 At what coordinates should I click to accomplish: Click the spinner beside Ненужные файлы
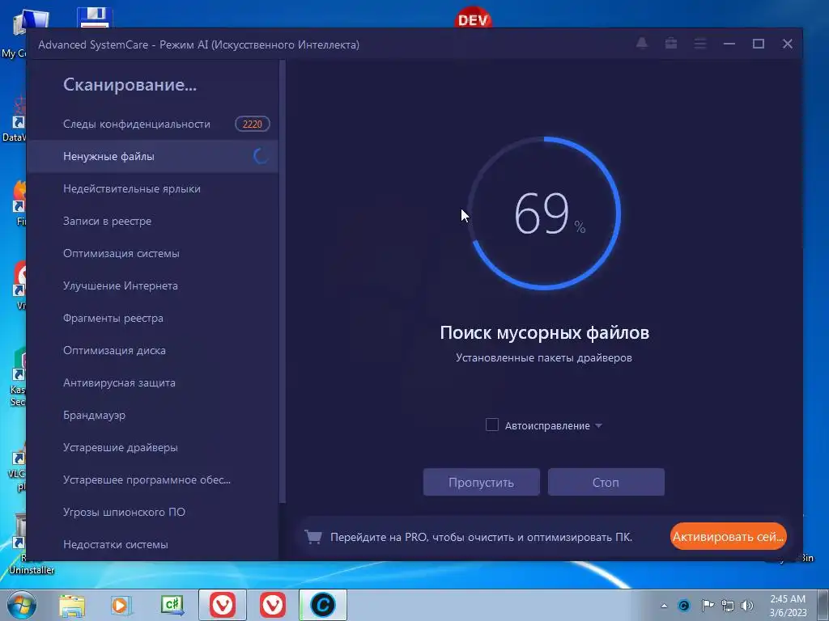pos(261,156)
